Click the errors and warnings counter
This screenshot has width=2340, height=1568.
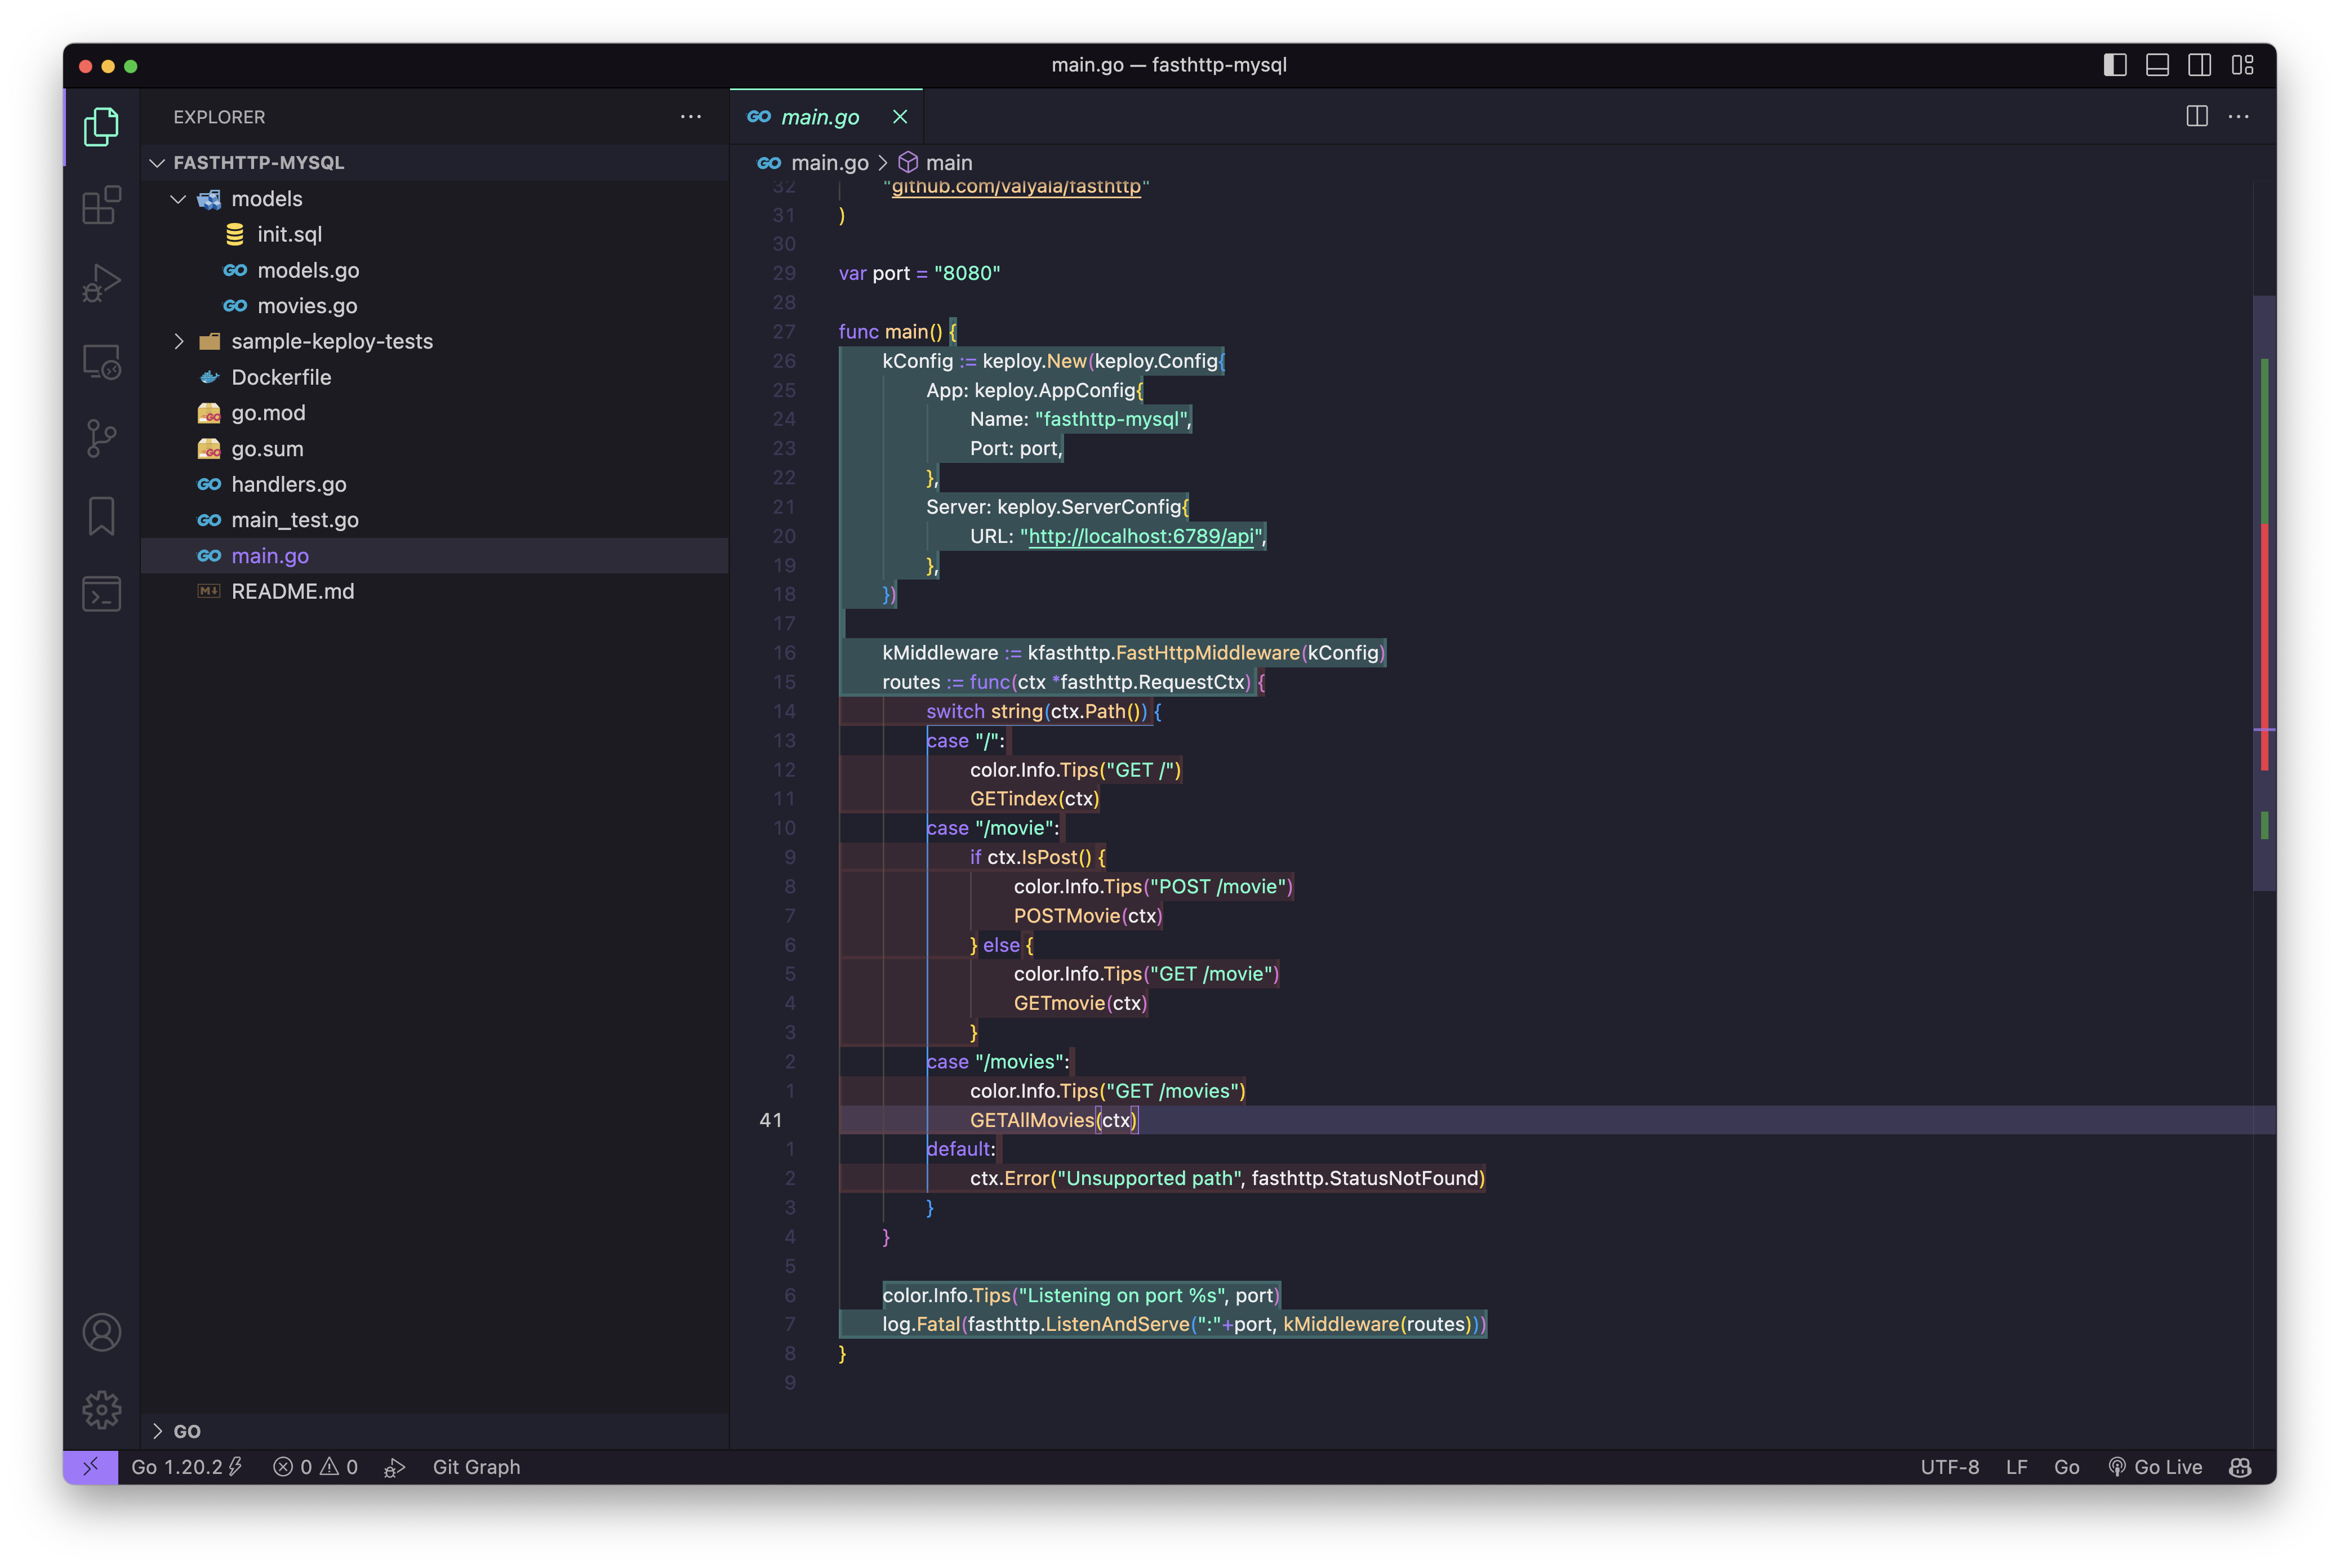tap(315, 1467)
